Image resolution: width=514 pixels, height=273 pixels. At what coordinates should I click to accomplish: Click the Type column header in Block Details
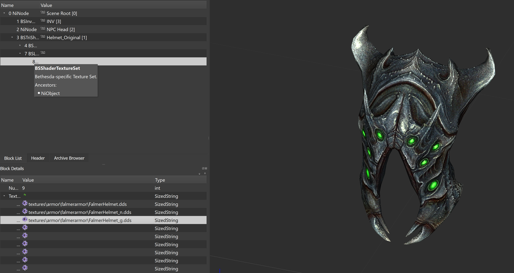180,180
